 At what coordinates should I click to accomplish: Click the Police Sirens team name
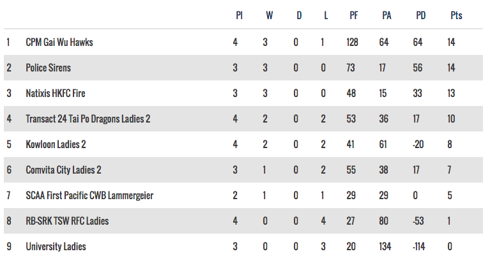(48, 68)
